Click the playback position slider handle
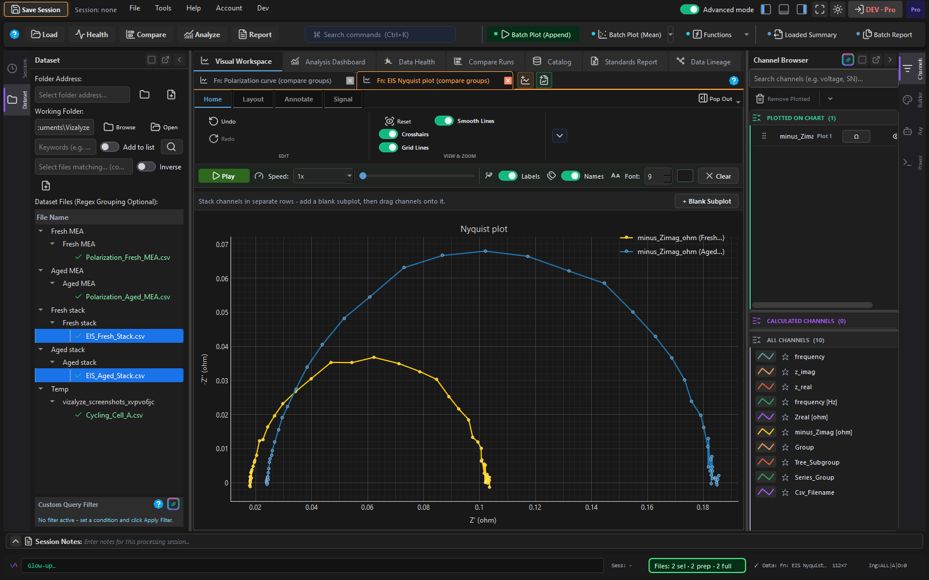The width and height of the screenshot is (929, 580). 363,176
